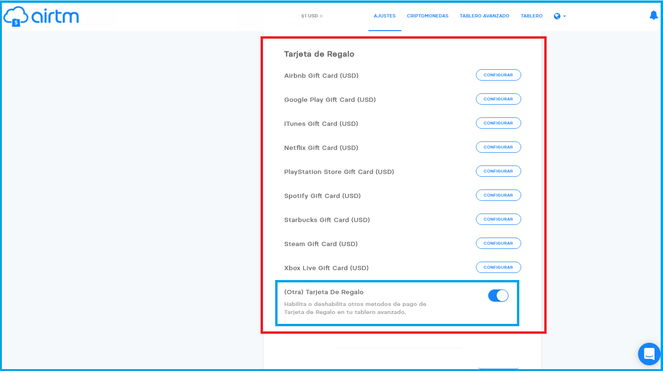Select the Steam Gift Card (USD) label
The image size is (663, 371).
tap(321, 244)
